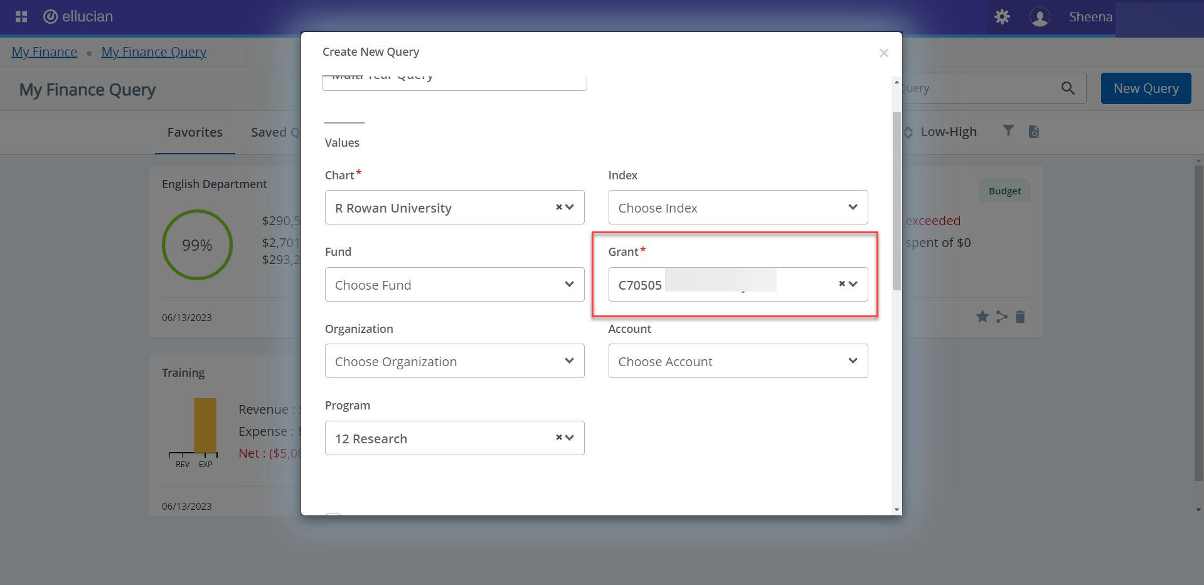This screenshot has width=1204, height=585.
Task: Open the Choose Account dropdown
Action: click(738, 361)
